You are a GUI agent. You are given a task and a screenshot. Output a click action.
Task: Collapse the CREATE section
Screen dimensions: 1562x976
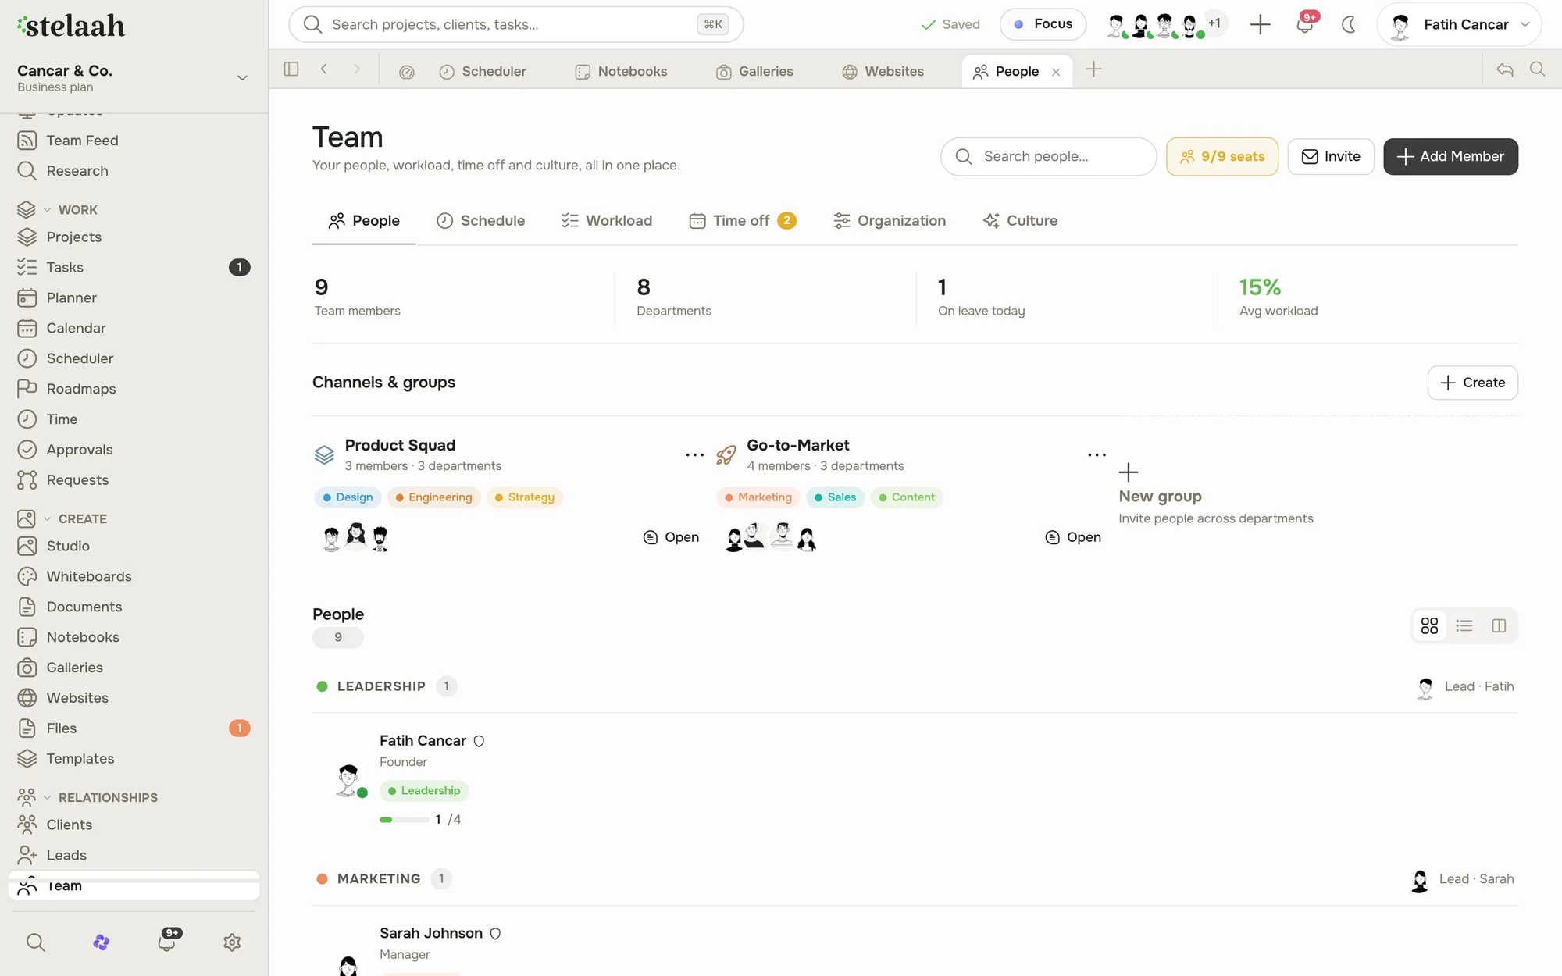coord(47,519)
